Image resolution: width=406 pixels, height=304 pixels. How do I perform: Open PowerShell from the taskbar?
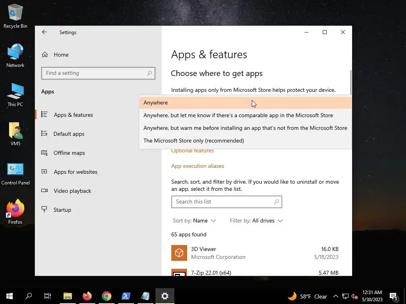coord(126,296)
